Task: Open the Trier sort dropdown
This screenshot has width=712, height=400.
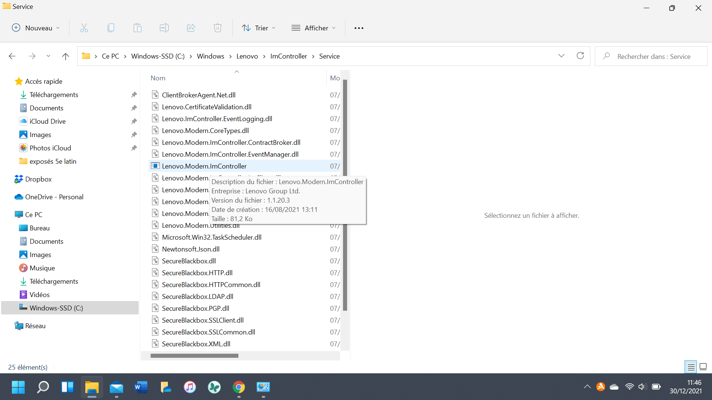Action: point(259,28)
